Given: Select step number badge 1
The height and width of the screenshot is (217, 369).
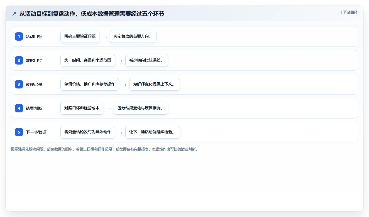Looking at the screenshot, I should pyautogui.click(x=19, y=36).
